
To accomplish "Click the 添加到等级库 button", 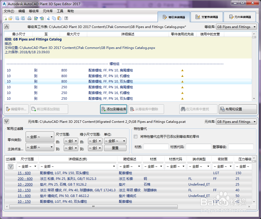I will (114, 109).
